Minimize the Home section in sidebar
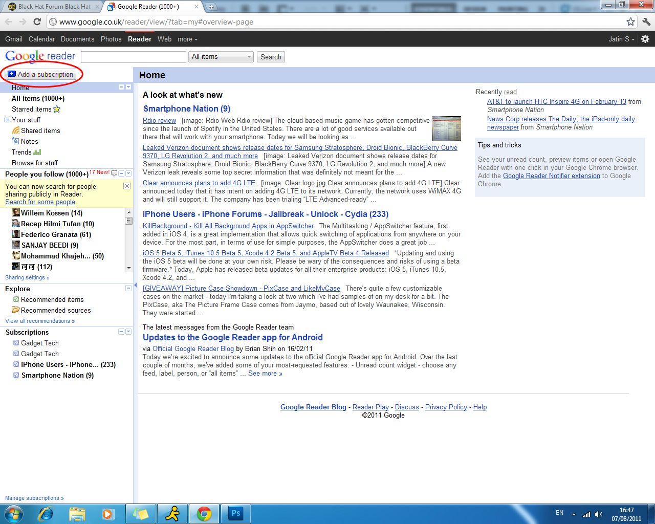Image resolution: width=655 pixels, height=524 pixels. pos(121,87)
